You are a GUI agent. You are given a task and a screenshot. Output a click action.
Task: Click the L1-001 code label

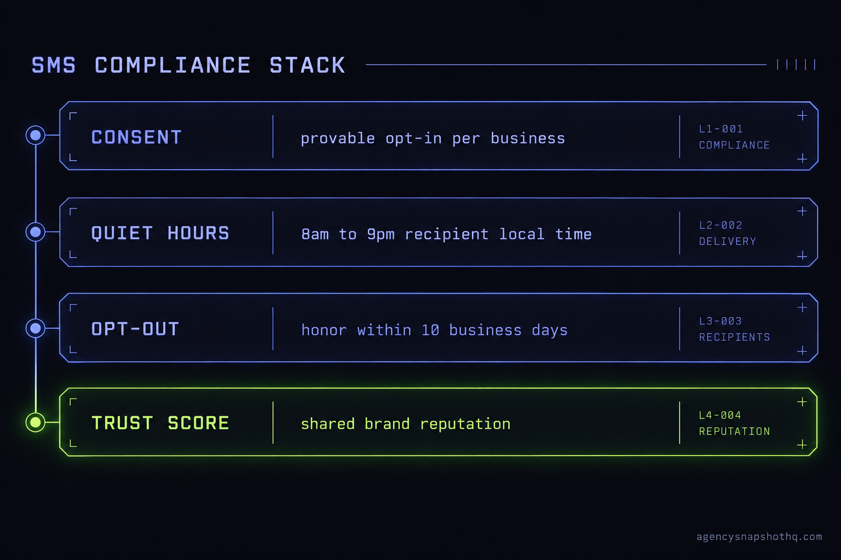tap(721, 129)
